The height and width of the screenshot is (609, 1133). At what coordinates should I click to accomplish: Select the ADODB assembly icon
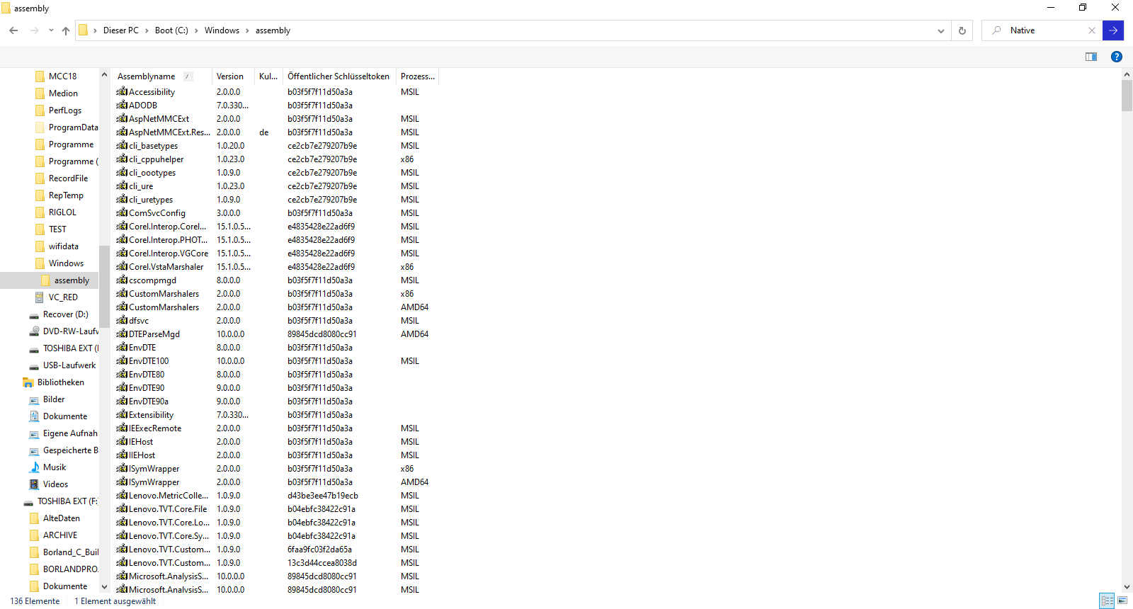(122, 106)
